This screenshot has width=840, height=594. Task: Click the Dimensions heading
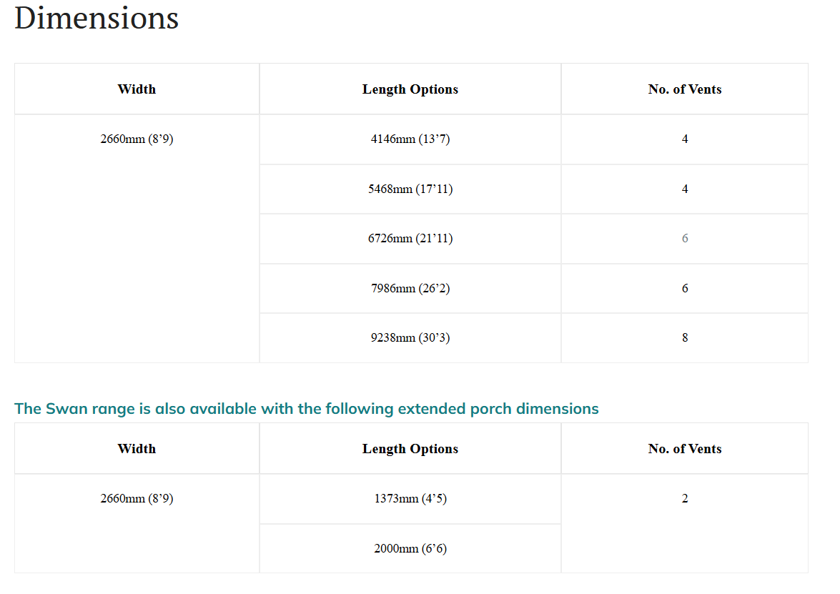[97, 18]
